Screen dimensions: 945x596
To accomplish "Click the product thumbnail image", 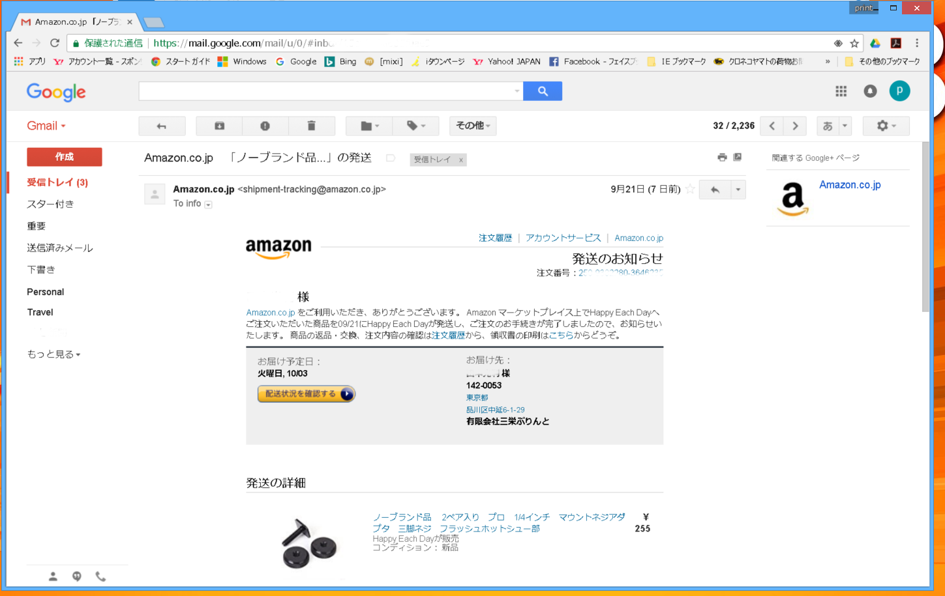I will click(309, 543).
